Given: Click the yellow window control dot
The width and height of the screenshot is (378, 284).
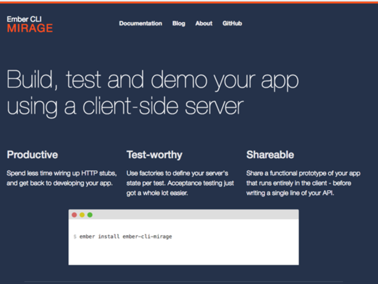Looking at the screenshot, I should 82,214.
